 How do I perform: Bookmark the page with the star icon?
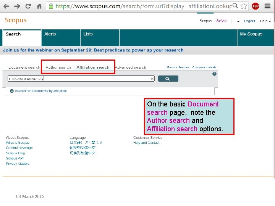click(x=244, y=6)
